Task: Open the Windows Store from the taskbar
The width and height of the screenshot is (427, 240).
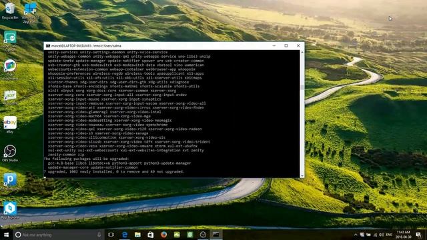Action: (x=151, y=235)
